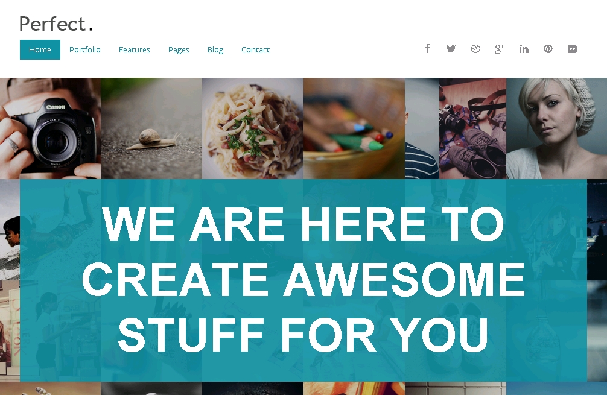
Task: Open the LinkedIn icon
Action: point(524,49)
